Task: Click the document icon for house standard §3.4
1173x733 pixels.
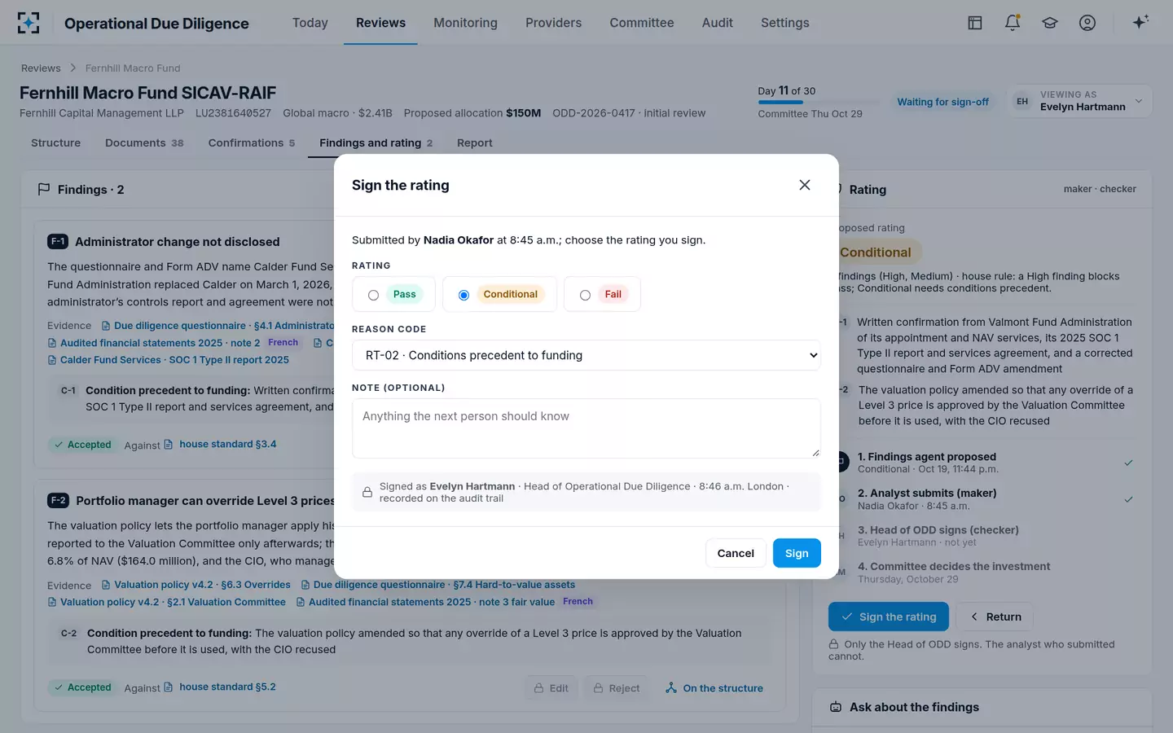Action: (169, 444)
